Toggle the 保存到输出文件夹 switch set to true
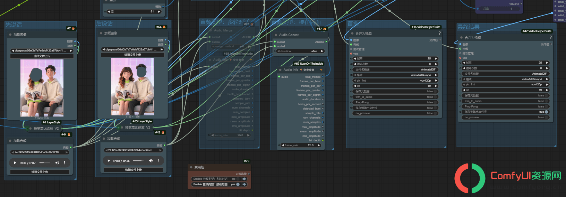 [546, 112]
